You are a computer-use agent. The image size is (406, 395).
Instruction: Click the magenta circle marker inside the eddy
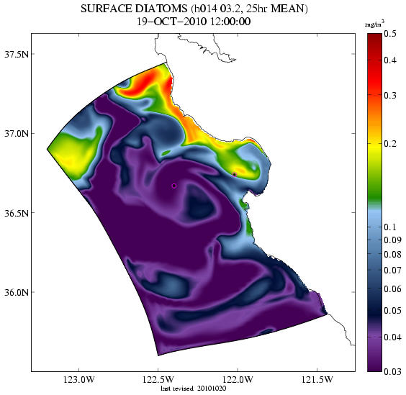click(174, 186)
